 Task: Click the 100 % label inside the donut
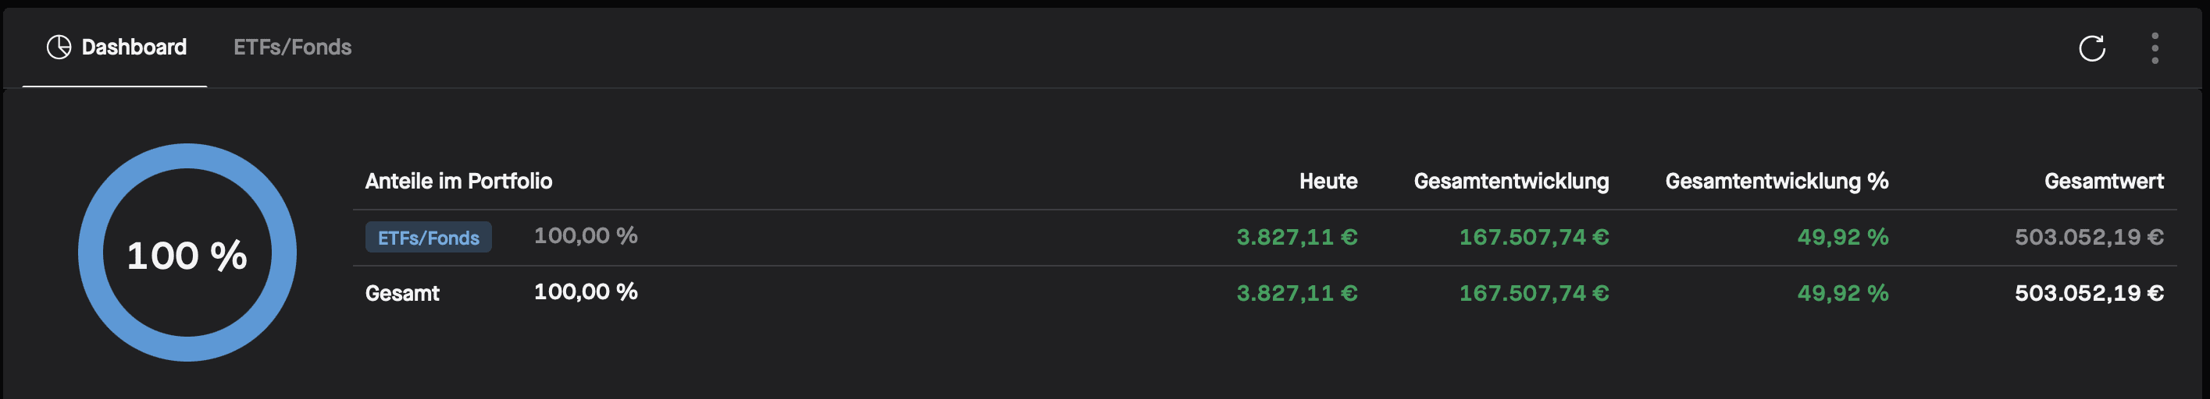[187, 255]
